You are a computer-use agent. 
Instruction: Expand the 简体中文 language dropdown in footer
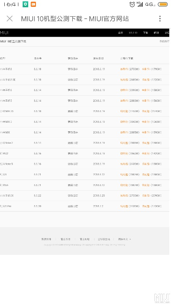point(124,239)
